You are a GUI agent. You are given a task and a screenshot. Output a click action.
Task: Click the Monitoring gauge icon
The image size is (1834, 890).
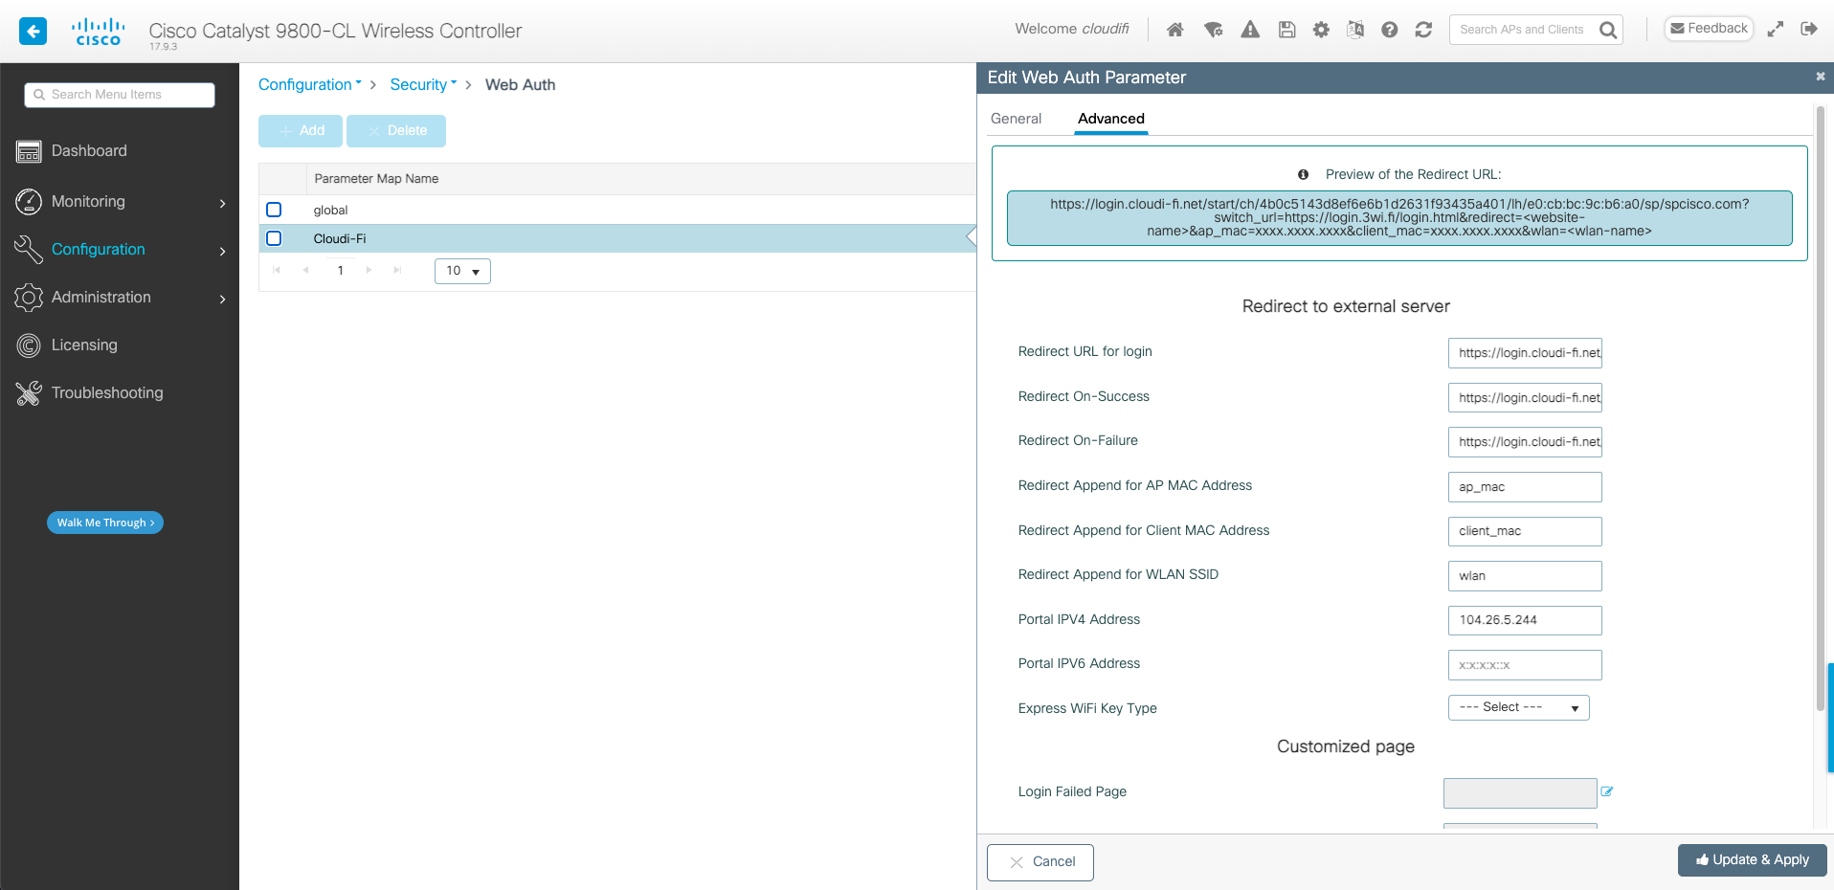[29, 201]
